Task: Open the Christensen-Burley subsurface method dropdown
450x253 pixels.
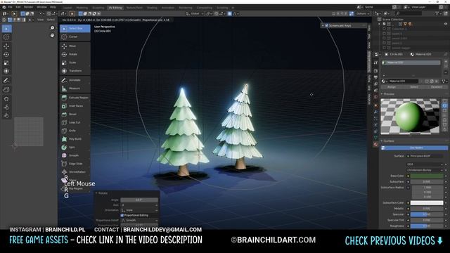Action: tap(424, 170)
